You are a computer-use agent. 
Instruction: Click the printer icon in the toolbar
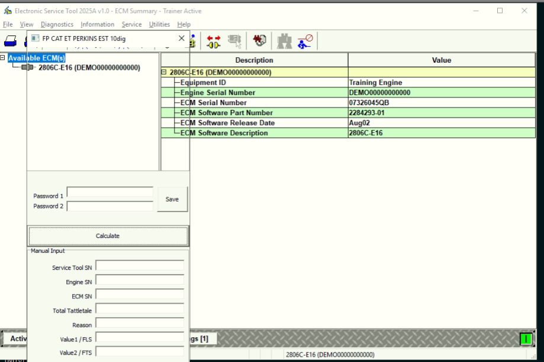click(11, 41)
